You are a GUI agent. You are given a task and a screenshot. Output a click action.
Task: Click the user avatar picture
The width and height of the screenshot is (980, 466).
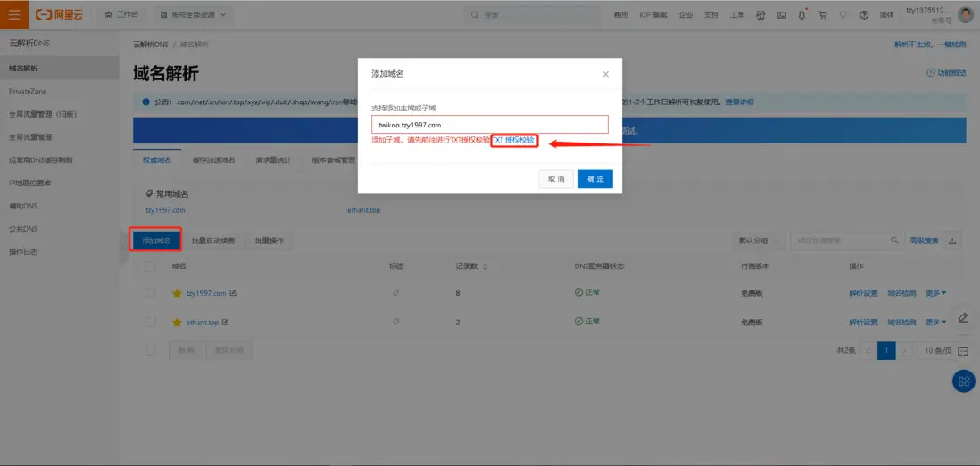pos(966,14)
